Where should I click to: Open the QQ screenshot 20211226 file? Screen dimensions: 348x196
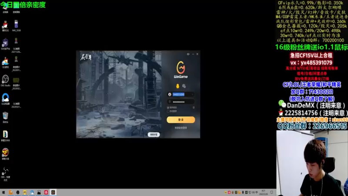[x=16, y=45]
